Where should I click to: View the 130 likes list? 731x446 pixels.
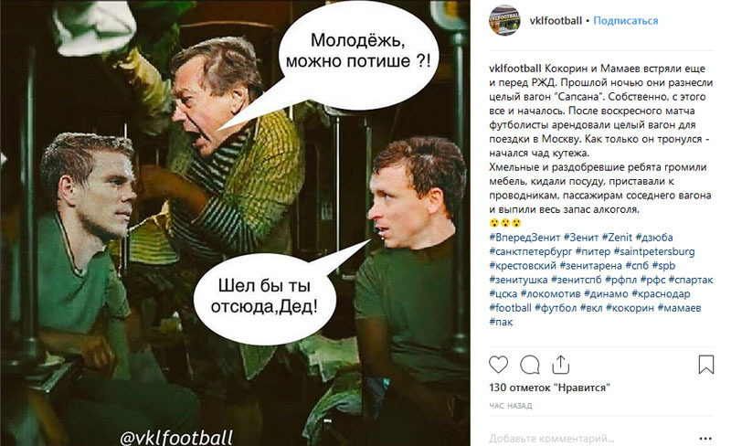pyautogui.click(x=550, y=388)
